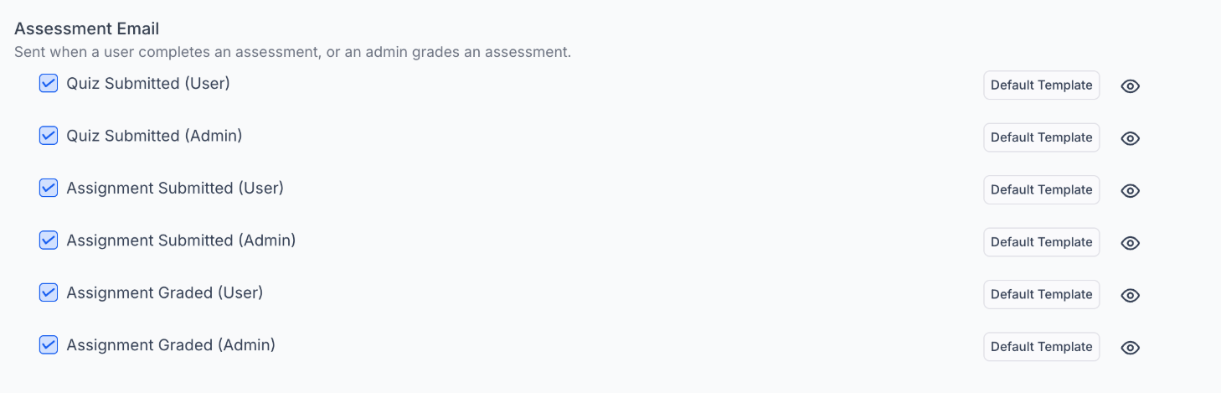Preview the Assignment Graded (User) email
Screen dimensions: 1221x393
click(1131, 296)
